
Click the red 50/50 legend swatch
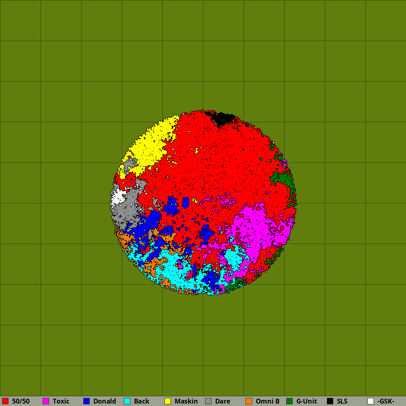pyautogui.click(x=5, y=401)
